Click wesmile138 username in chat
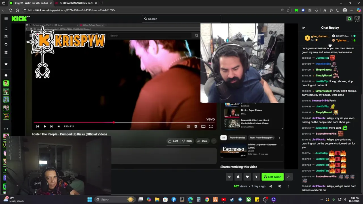 click(323, 64)
